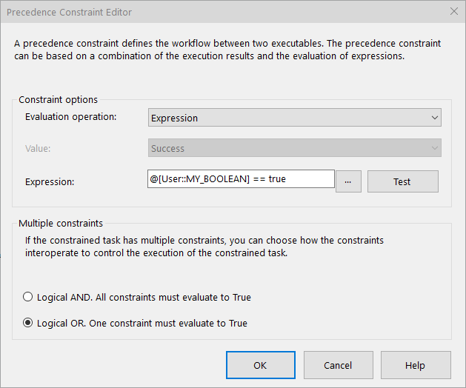Viewport: 466px width, 388px height.
Task: Click the greyed-out 'Value:' label
Action: [x=39, y=148]
